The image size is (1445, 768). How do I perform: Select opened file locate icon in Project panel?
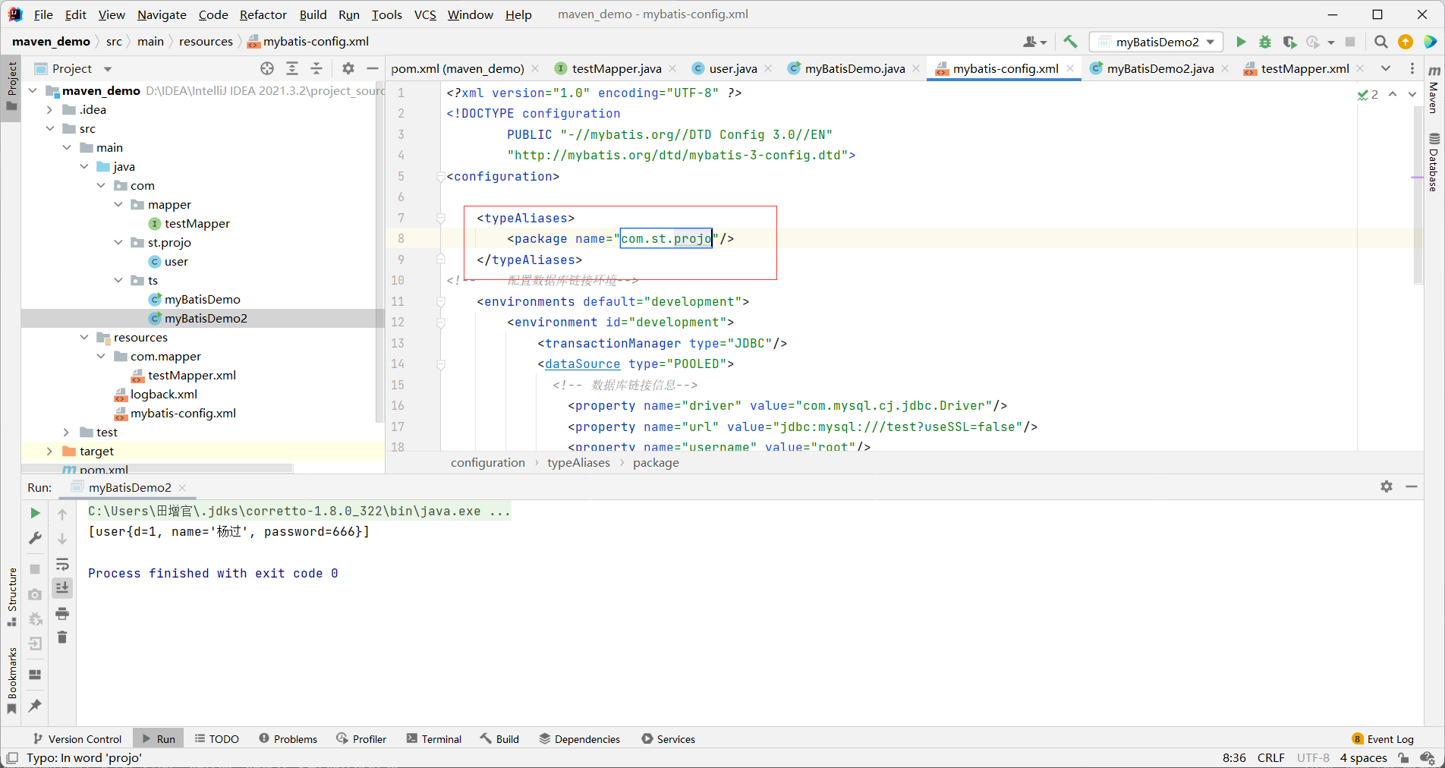pyautogui.click(x=267, y=68)
